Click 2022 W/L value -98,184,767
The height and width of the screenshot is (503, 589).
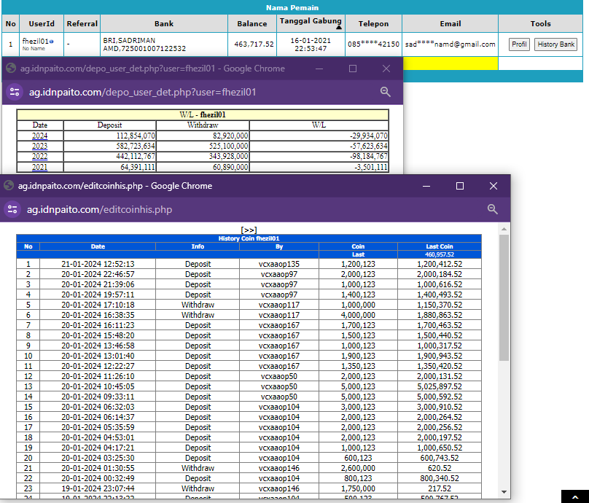click(x=369, y=156)
